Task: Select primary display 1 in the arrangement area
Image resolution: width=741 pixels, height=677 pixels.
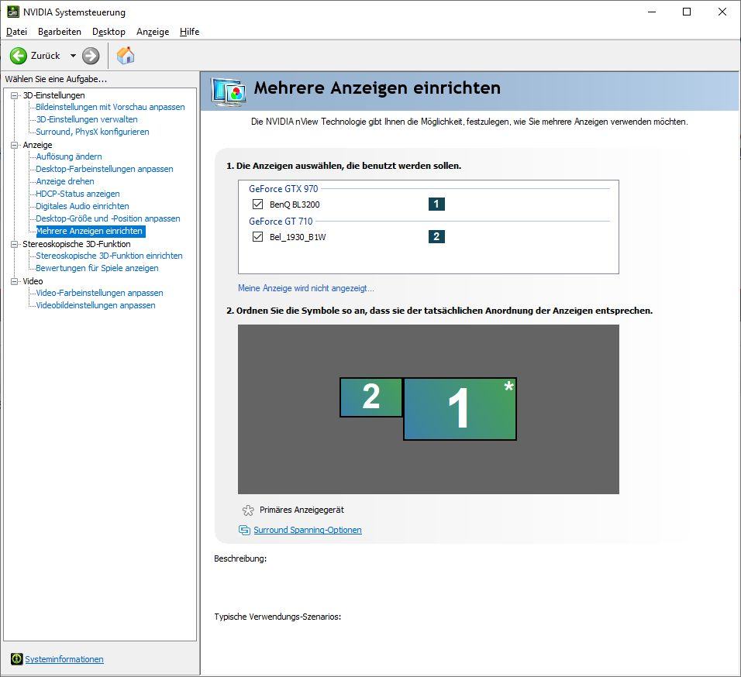Action: click(460, 409)
